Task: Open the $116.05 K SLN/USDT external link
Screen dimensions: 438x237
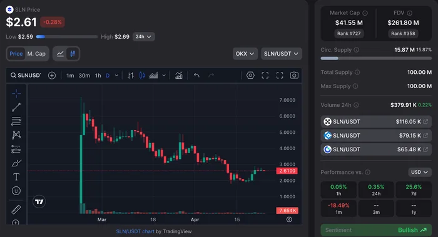Action: [425, 122]
